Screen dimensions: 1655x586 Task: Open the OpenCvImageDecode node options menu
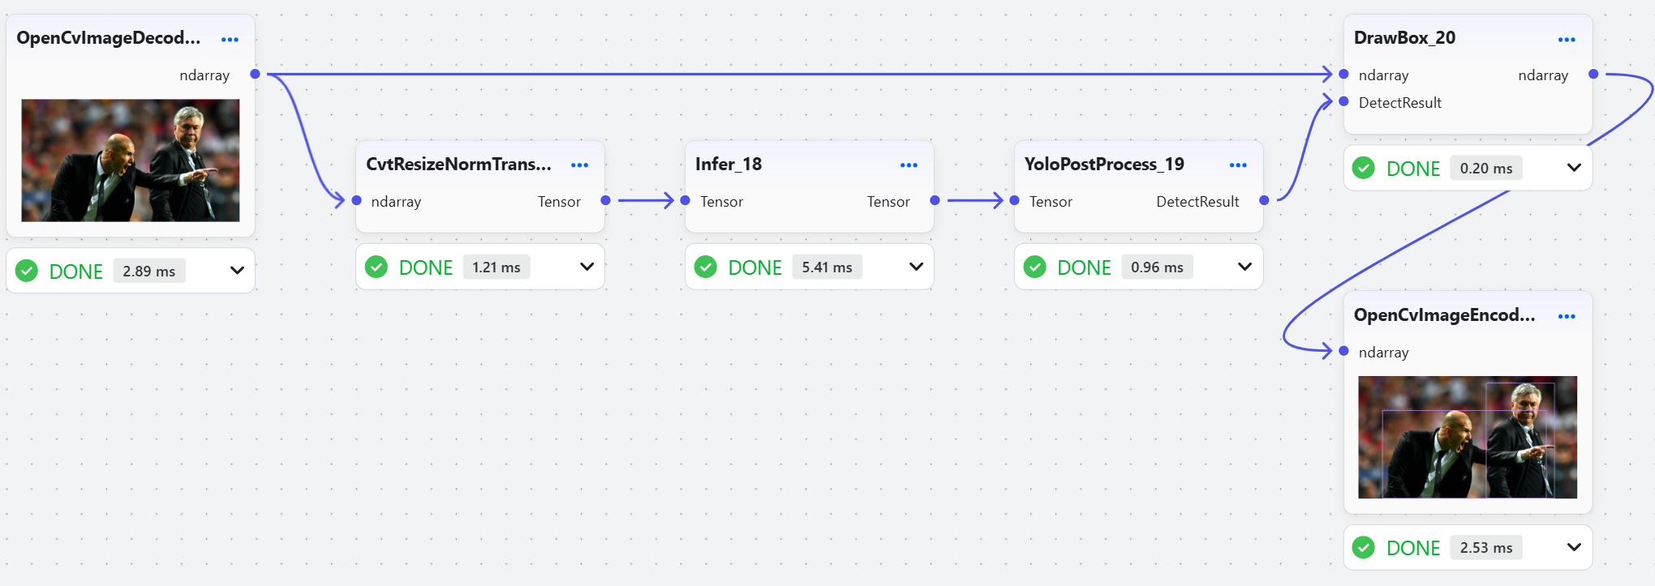[230, 40]
